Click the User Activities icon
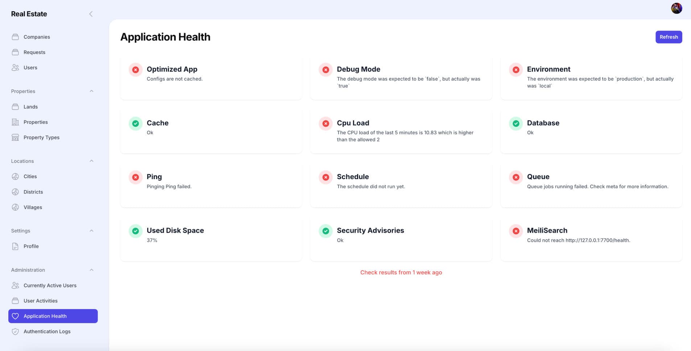This screenshot has width=691, height=351. tap(15, 301)
